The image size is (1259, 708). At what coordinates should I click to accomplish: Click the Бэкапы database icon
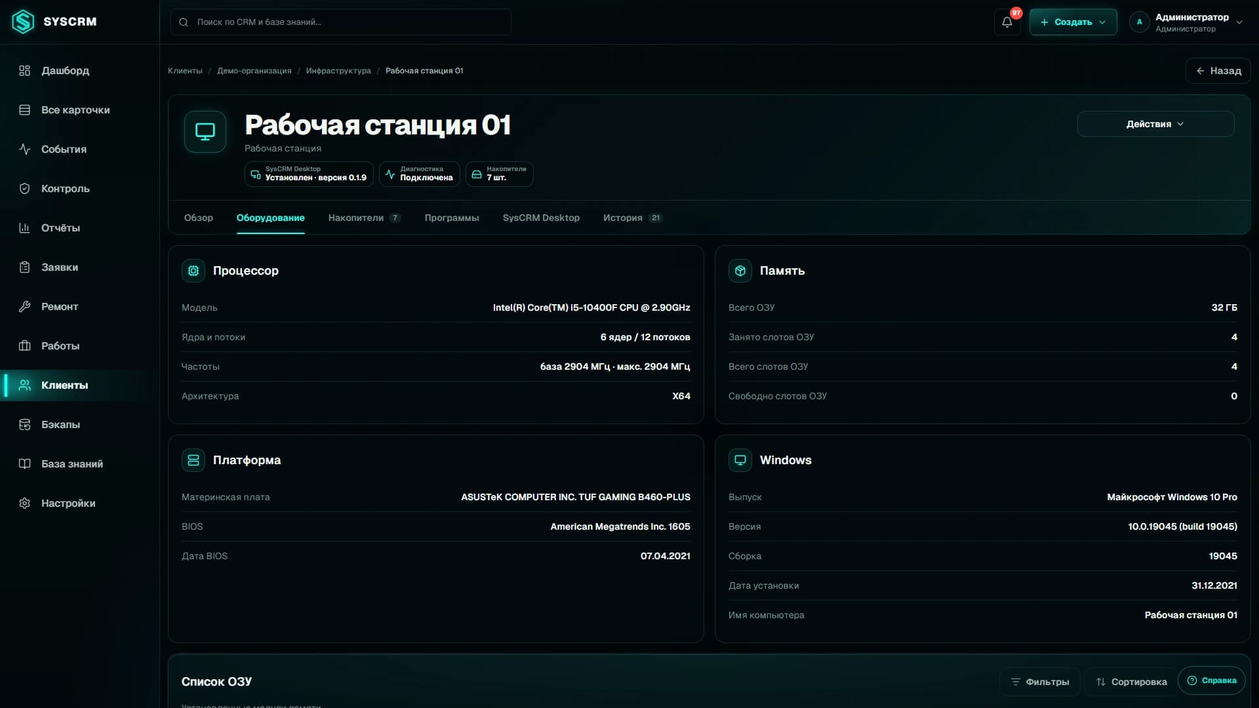pyautogui.click(x=25, y=424)
